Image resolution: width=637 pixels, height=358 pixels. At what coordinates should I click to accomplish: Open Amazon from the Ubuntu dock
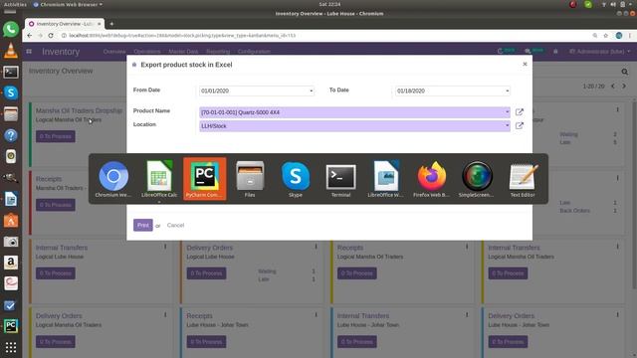coord(11,263)
